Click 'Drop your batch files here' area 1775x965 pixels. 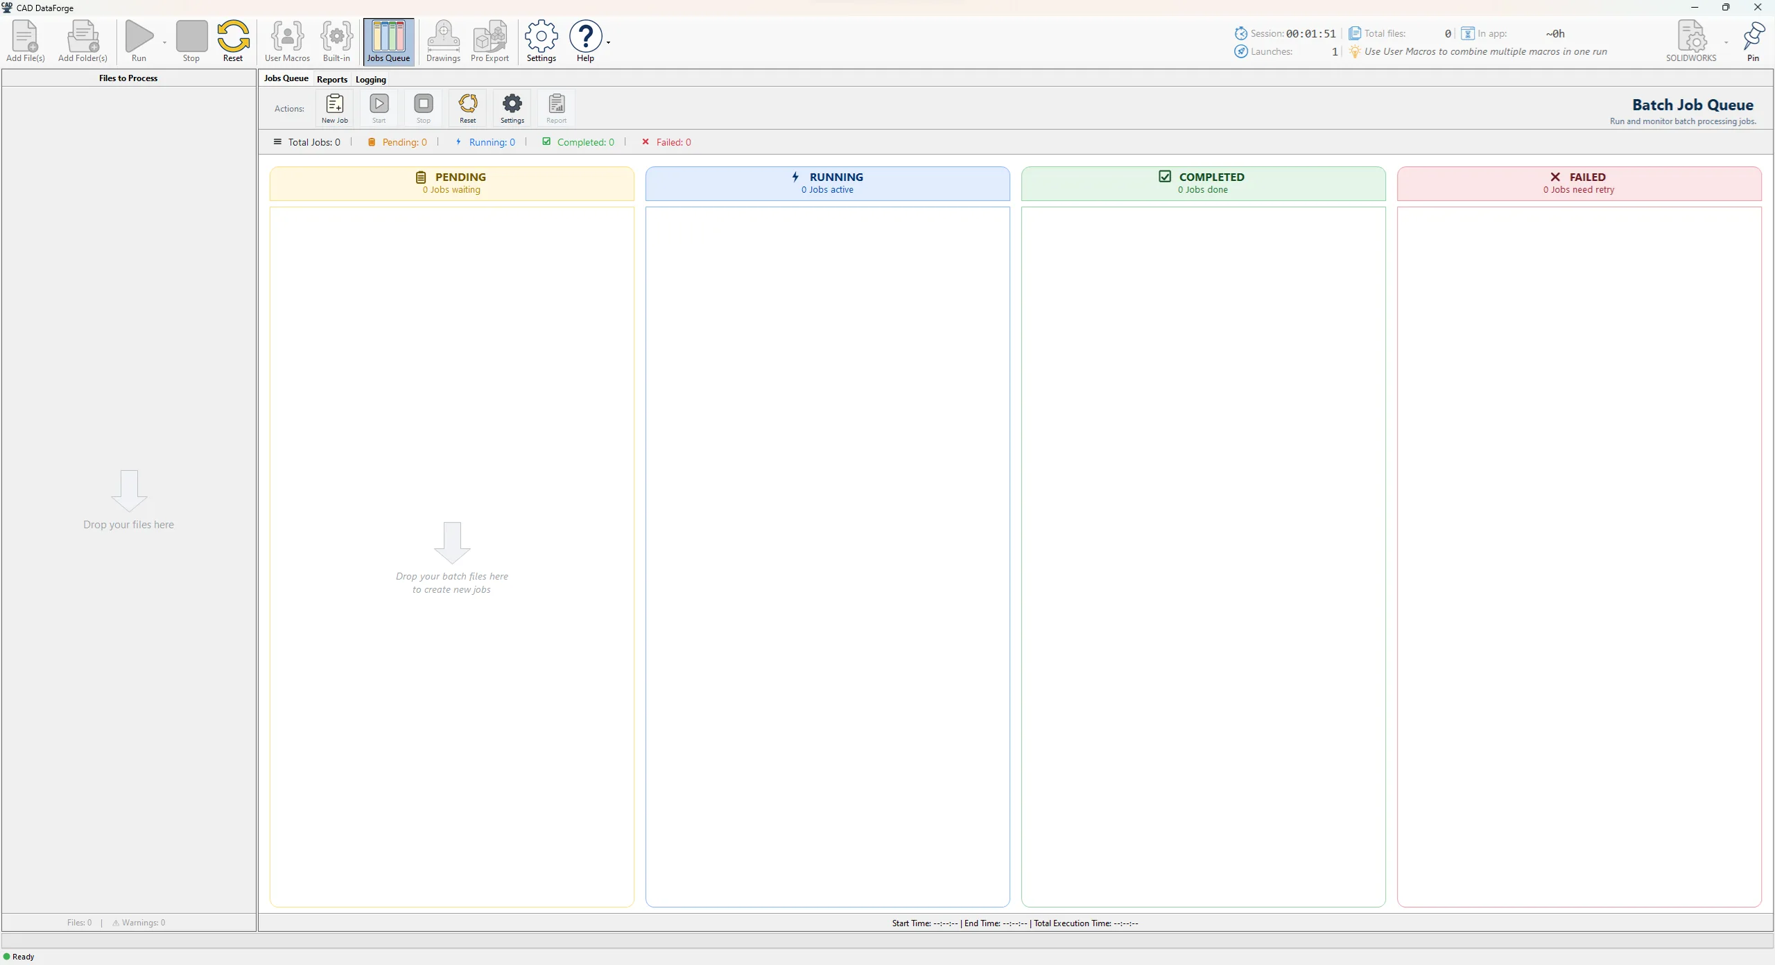[452, 558]
